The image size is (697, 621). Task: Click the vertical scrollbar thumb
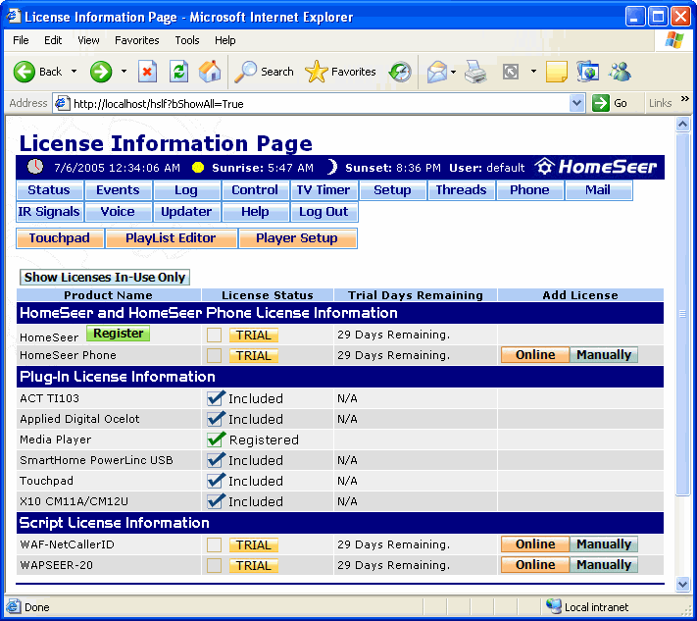(682, 314)
